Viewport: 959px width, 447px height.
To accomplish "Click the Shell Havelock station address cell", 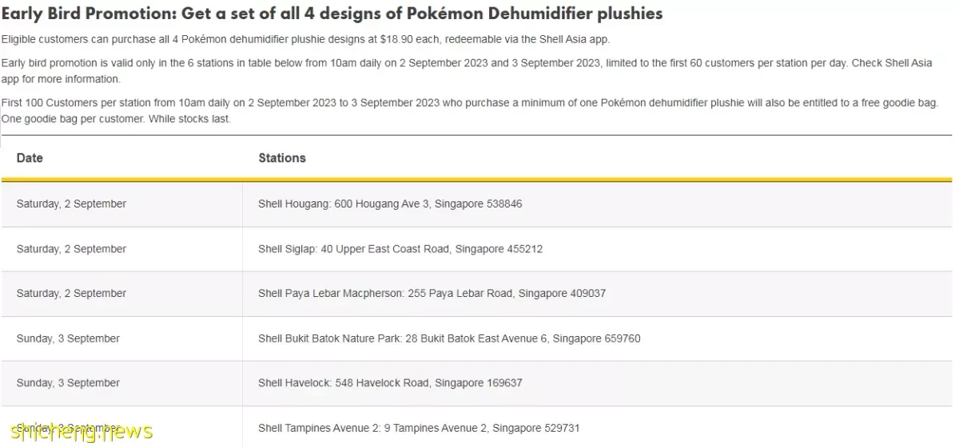I will [597, 383].
